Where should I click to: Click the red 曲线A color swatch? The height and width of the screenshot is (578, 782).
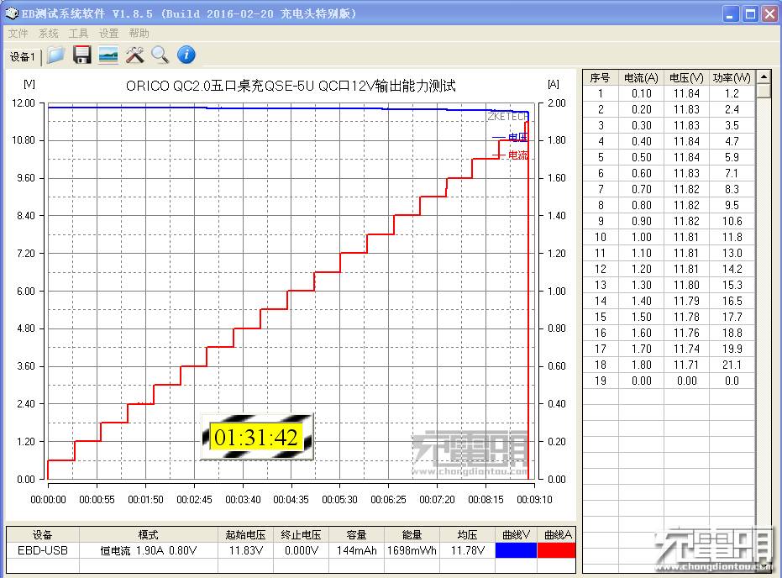557,550
